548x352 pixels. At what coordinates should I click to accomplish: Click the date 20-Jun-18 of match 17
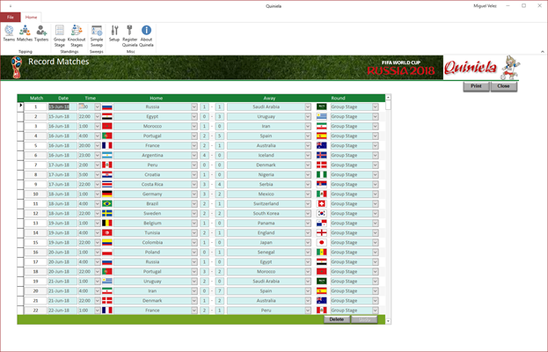[x=62, y=262]
